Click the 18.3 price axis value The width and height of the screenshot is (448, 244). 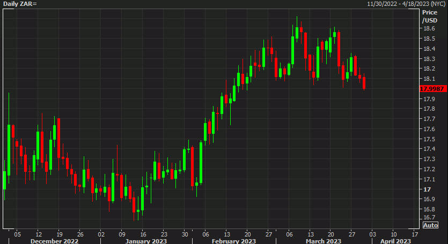click(x=428, y=59)
